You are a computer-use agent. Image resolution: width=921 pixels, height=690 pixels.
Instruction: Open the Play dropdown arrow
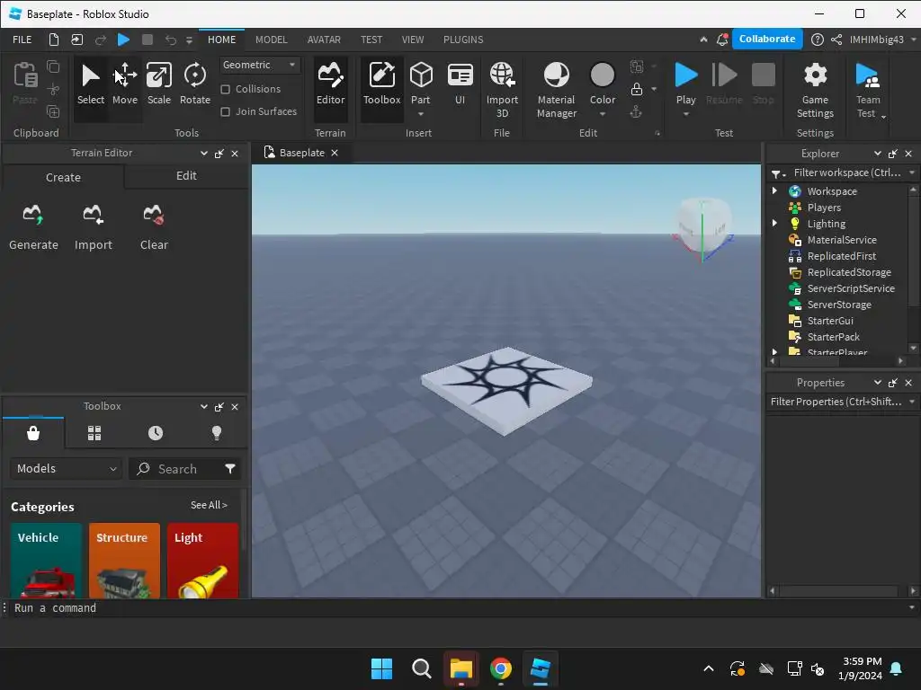pos(685,114)
